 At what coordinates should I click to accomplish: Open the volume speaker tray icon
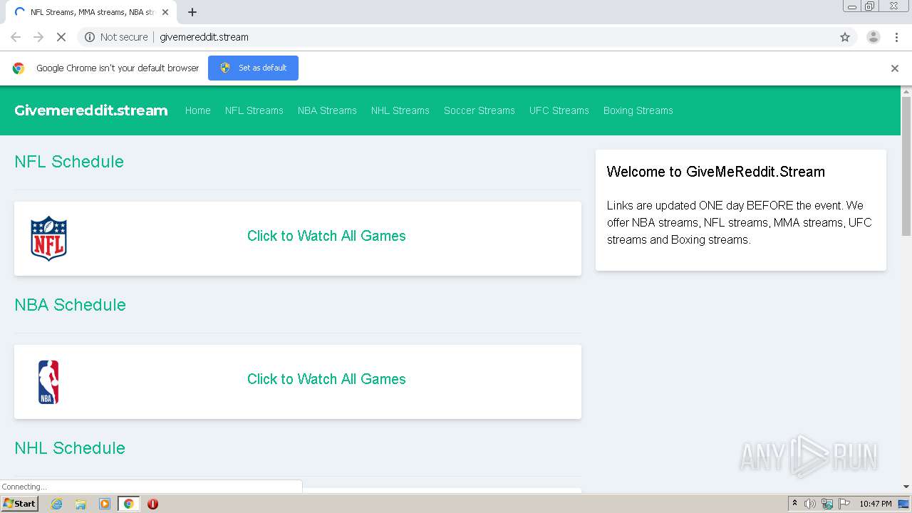[x=810, y=504]
